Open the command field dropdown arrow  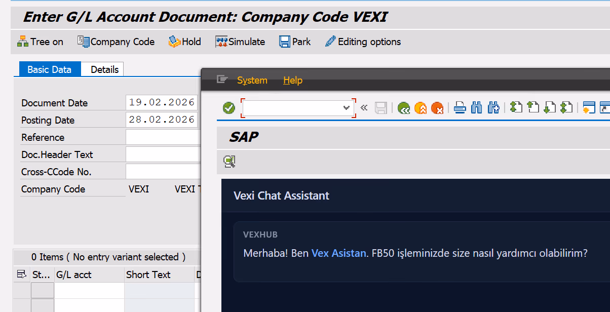coord(347,107)
